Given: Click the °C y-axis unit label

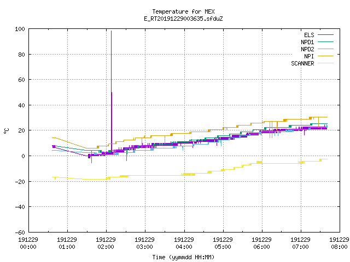Looking at the screenshot, I should [x=7, y=131].
